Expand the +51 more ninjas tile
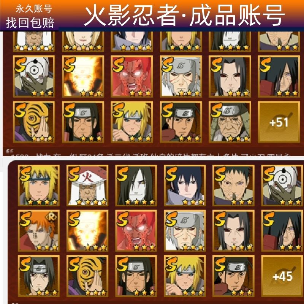This screenshot has height=304, width=304. coord(279,122)
